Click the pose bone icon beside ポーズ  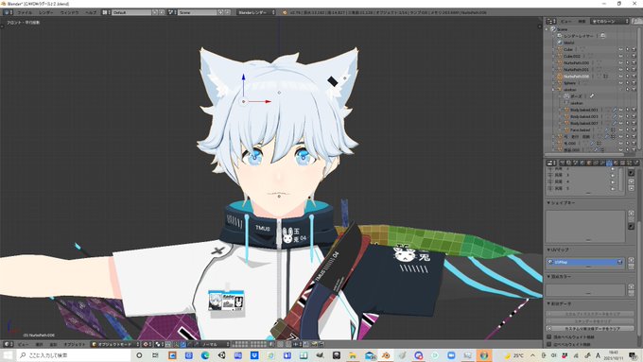point(591,96)
